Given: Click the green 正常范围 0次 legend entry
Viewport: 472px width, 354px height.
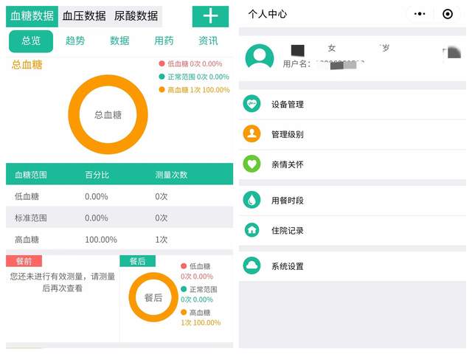Looking at the screenshot, I should (194, 77).
